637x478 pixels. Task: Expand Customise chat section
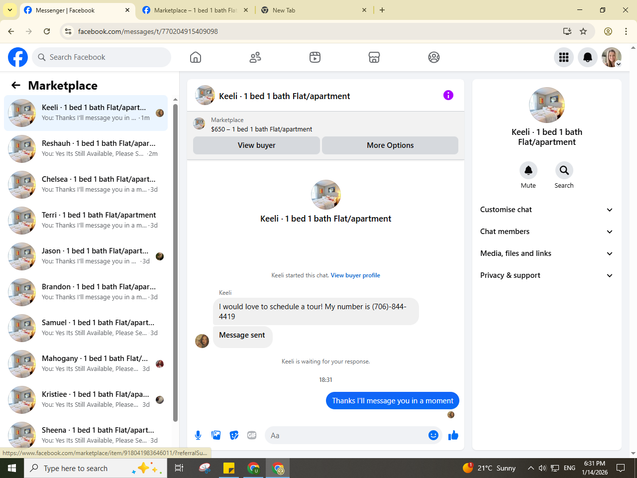(x=546, y=210)
